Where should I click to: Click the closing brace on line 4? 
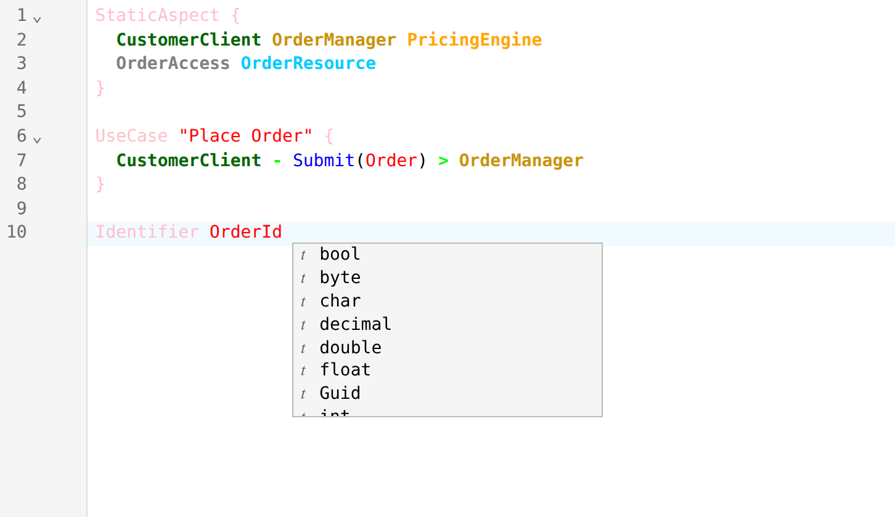pyautogui.click(x=100, y=88)
